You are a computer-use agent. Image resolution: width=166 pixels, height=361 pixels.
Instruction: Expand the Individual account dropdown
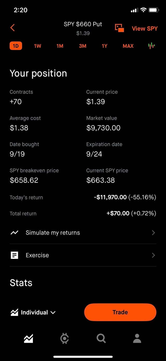point(33,312)
